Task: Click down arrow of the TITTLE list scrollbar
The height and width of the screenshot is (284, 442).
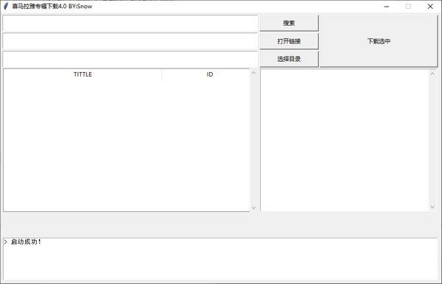Action: [x=253, y=207]
